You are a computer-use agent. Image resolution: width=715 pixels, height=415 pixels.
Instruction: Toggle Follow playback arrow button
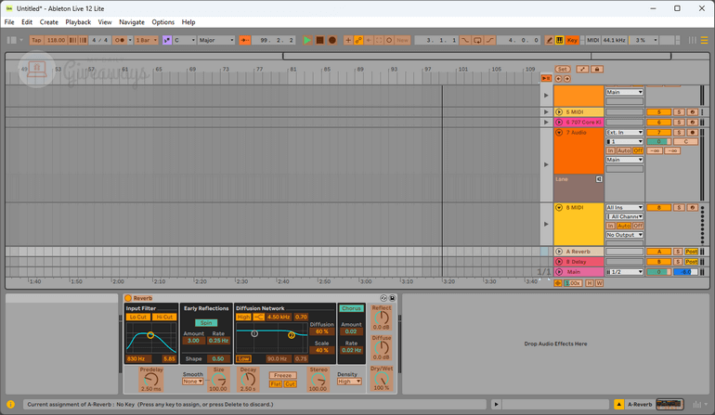245,40
